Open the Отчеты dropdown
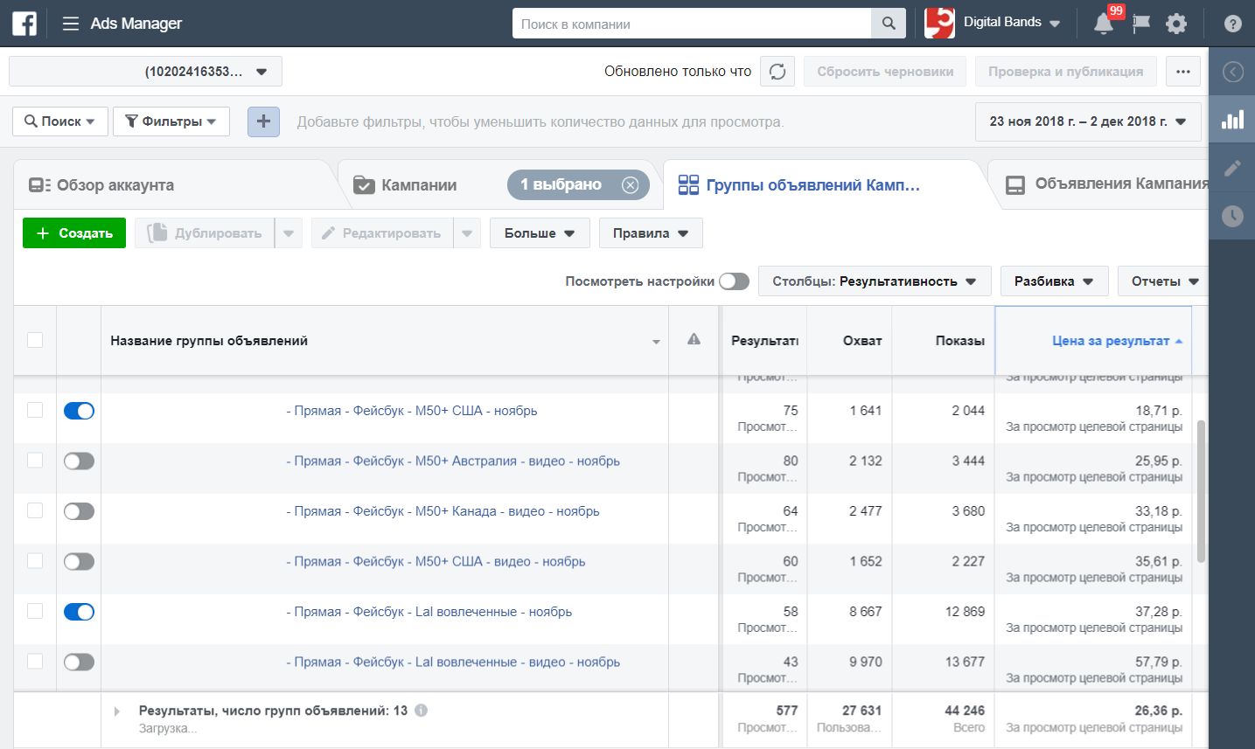Image resolution: width=1255 pixels, height=749 pixels. click(1164, 281)
